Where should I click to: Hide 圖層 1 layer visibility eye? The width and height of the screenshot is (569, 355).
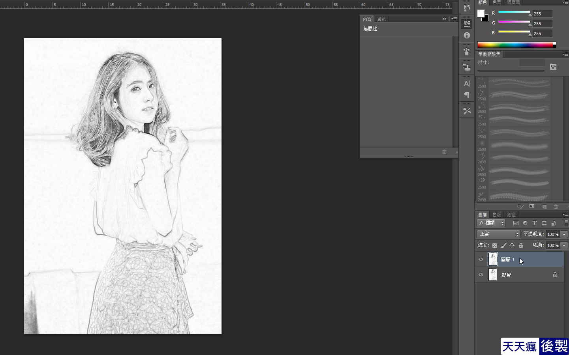coord(481,259)
